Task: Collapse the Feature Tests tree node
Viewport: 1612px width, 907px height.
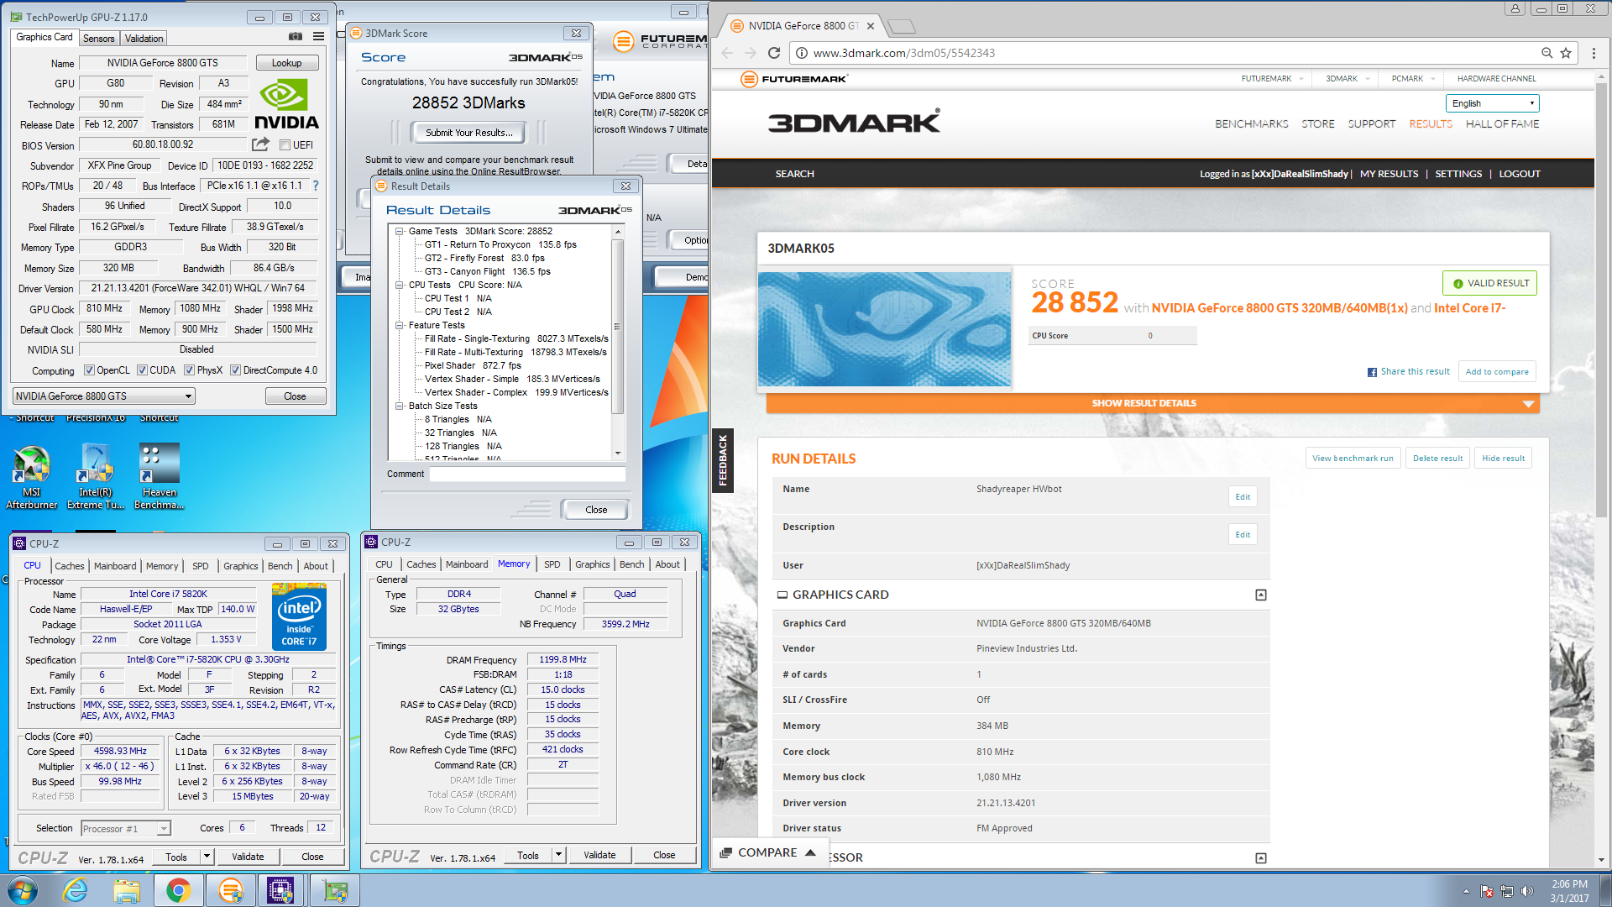Action: click(x=400, y=325)
